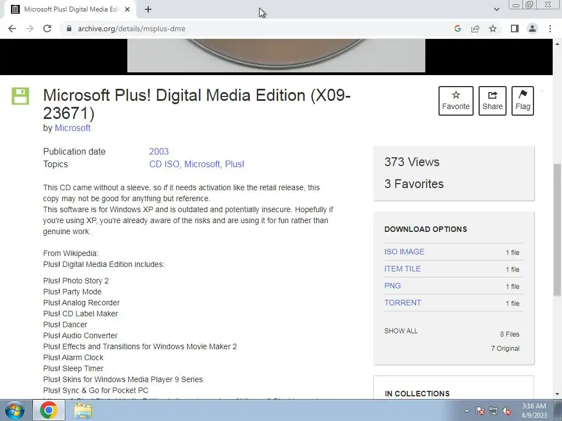This screenshot has height=421, width=562.
Task: Click the '3 Favorites' text
Action: (414, 184)
